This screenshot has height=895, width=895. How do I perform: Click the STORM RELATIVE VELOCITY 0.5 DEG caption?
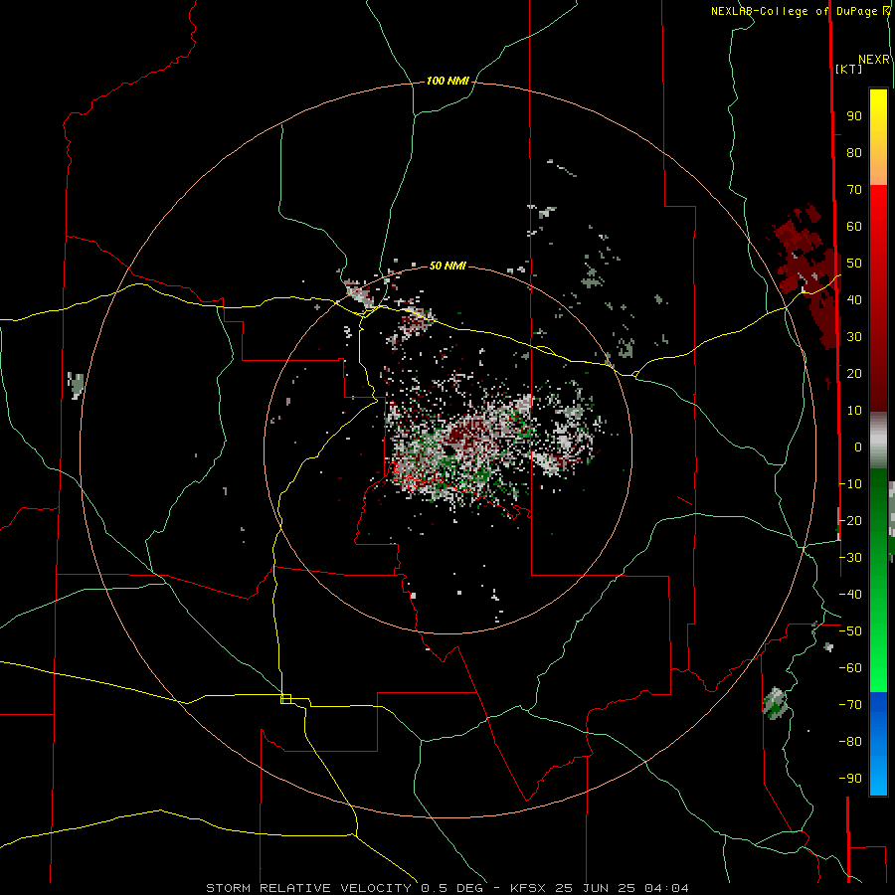pyautogui.click(x=344, y=888)
